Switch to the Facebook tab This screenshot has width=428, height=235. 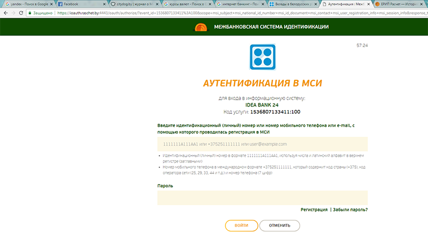tap(78, 4)
